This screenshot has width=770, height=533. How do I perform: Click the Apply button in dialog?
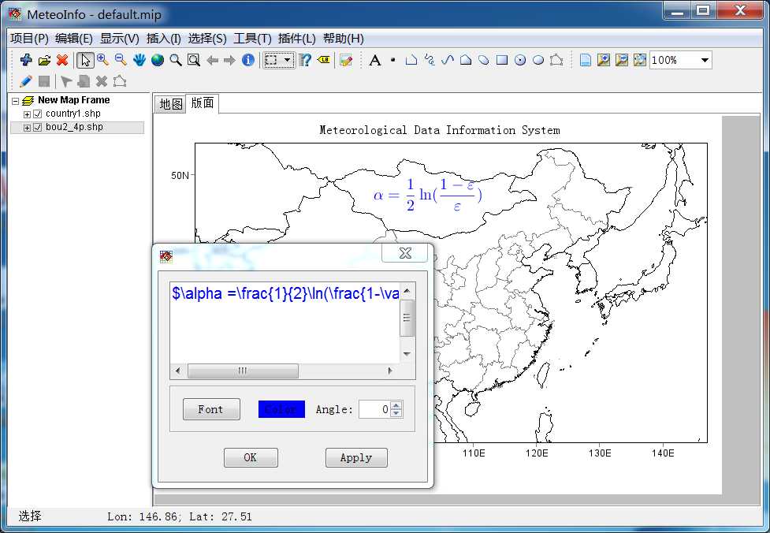point(356,457)
